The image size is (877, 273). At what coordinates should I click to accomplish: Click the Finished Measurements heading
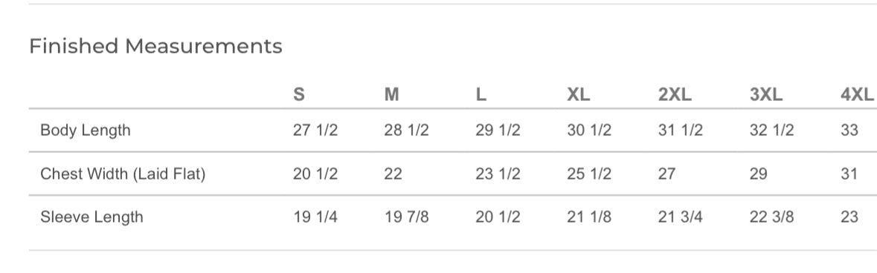(155, 46)
